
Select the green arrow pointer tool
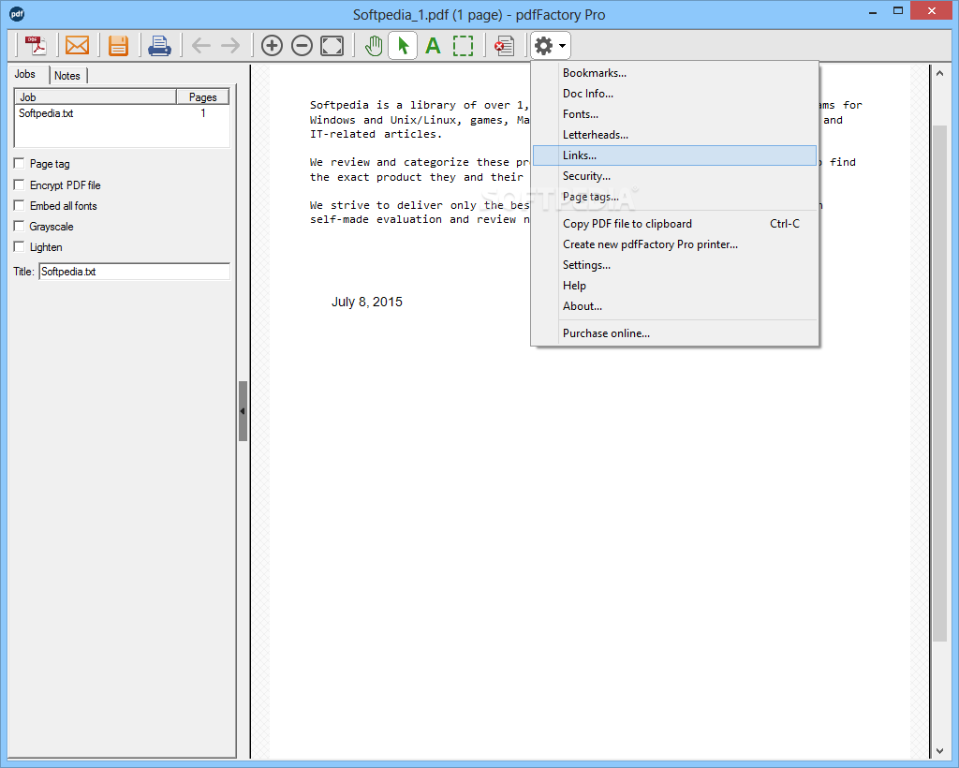click(403, 45)
